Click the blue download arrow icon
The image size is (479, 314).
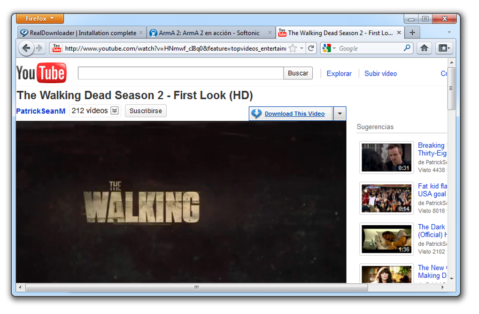(256, 113)
